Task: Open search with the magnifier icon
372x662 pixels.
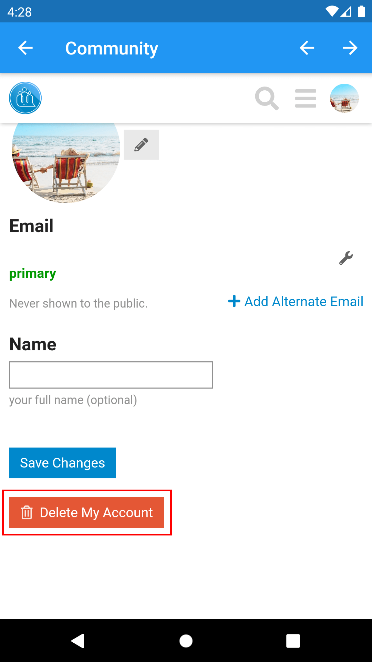Action: click(267, 99)
